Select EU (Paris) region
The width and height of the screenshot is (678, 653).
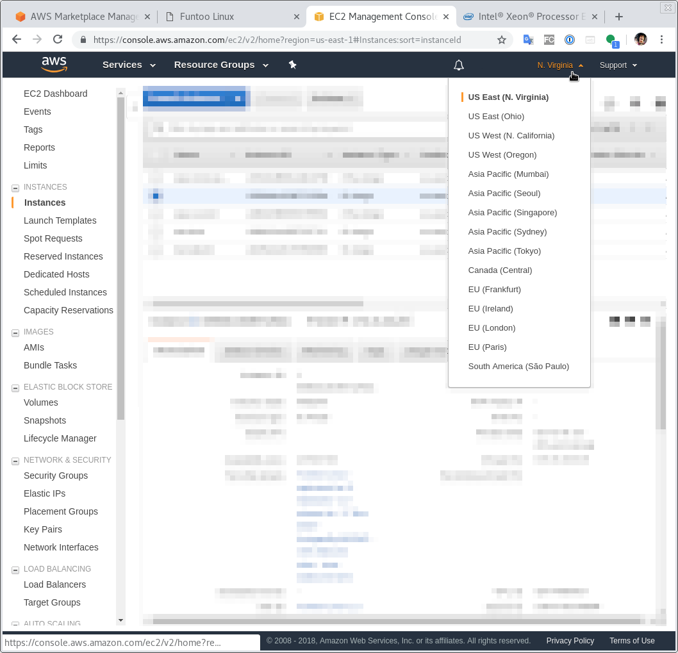pyautogui.click(x=487, y=347)
